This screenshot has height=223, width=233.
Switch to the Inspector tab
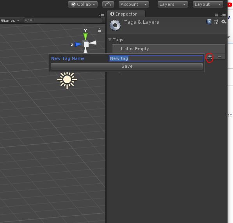(x=126, y=14)
